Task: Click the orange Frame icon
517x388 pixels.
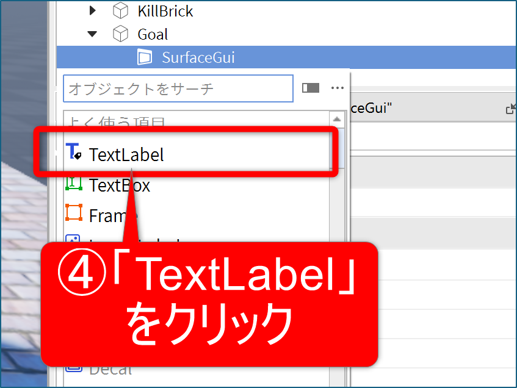Action: point(73,213)
